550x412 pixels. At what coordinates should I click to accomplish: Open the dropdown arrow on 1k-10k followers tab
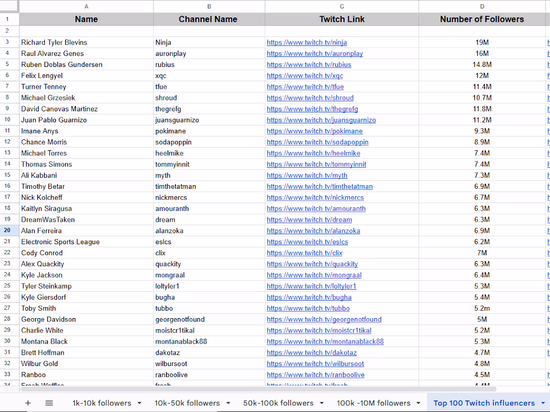(x=139, y=403)
